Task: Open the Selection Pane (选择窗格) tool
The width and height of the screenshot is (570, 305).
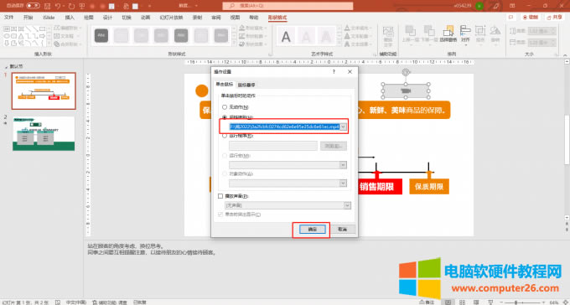Action: point(448,34)
